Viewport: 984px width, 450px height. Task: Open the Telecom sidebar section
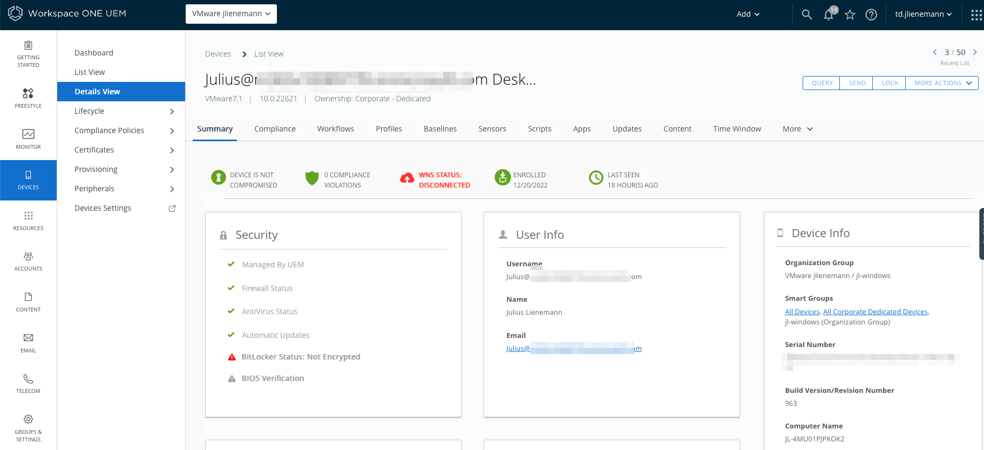(x=28, y=384)
